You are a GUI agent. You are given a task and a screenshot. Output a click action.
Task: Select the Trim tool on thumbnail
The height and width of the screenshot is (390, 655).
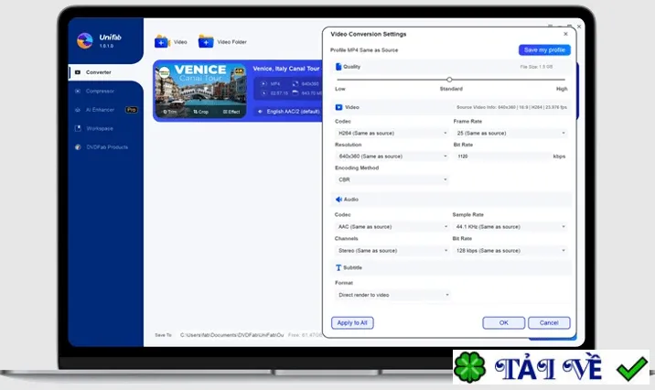170,112
